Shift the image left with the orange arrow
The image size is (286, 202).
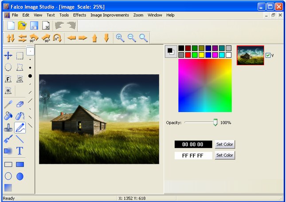[72, 38]
